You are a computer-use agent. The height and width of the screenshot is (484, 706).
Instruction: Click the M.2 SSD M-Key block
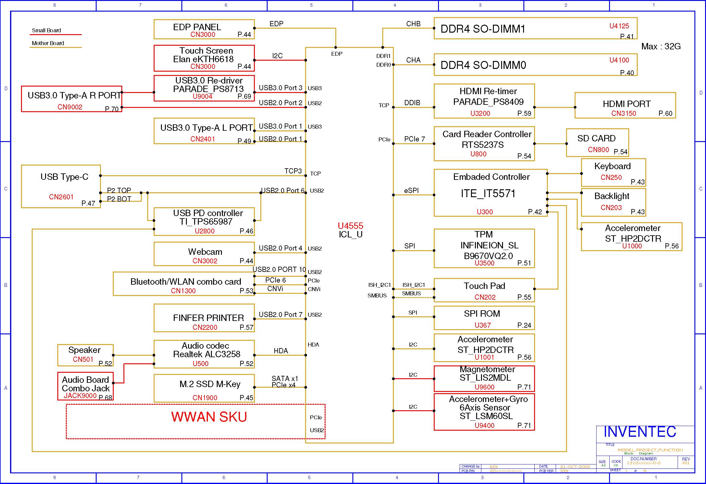click(204, 388)
